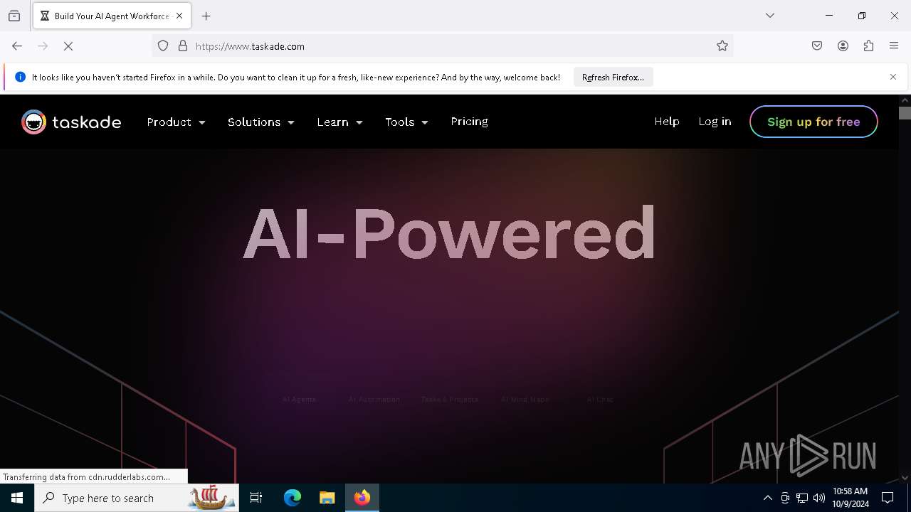Go back using the browser back arrow
The image size is (911, 512).
coord(17,46)
